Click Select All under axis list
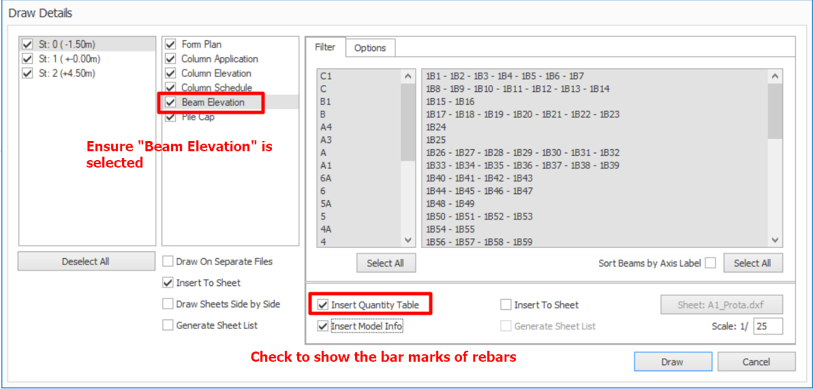The width and height of the screenshot is (813, 389). pos(385,263)
